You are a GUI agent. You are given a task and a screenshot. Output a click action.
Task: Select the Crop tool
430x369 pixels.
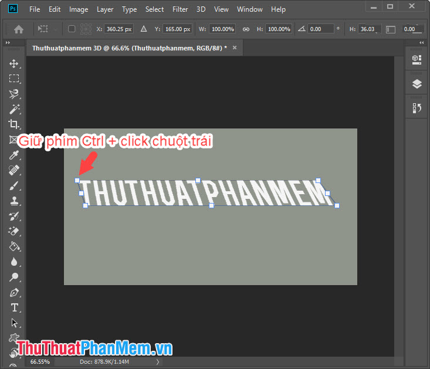13,124
